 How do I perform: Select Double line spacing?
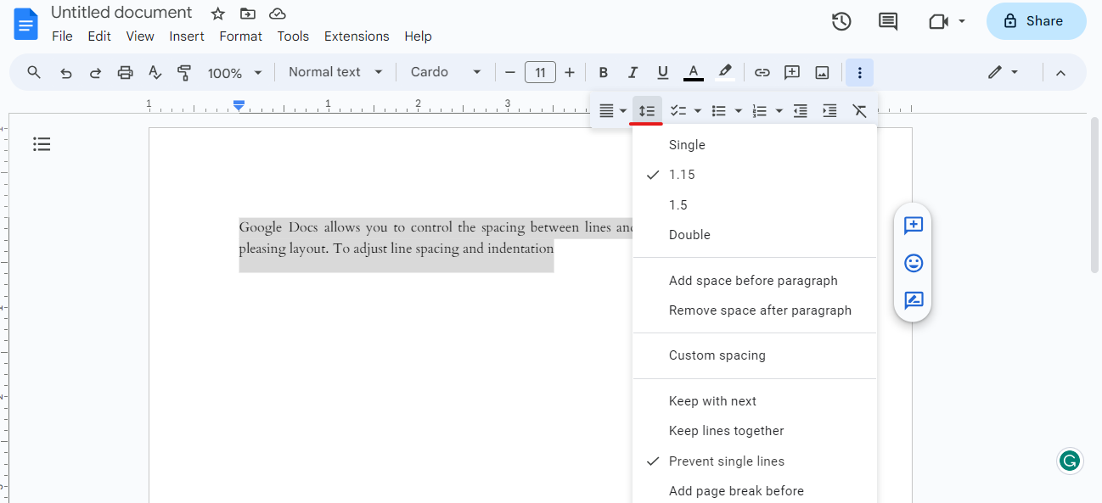689,235
